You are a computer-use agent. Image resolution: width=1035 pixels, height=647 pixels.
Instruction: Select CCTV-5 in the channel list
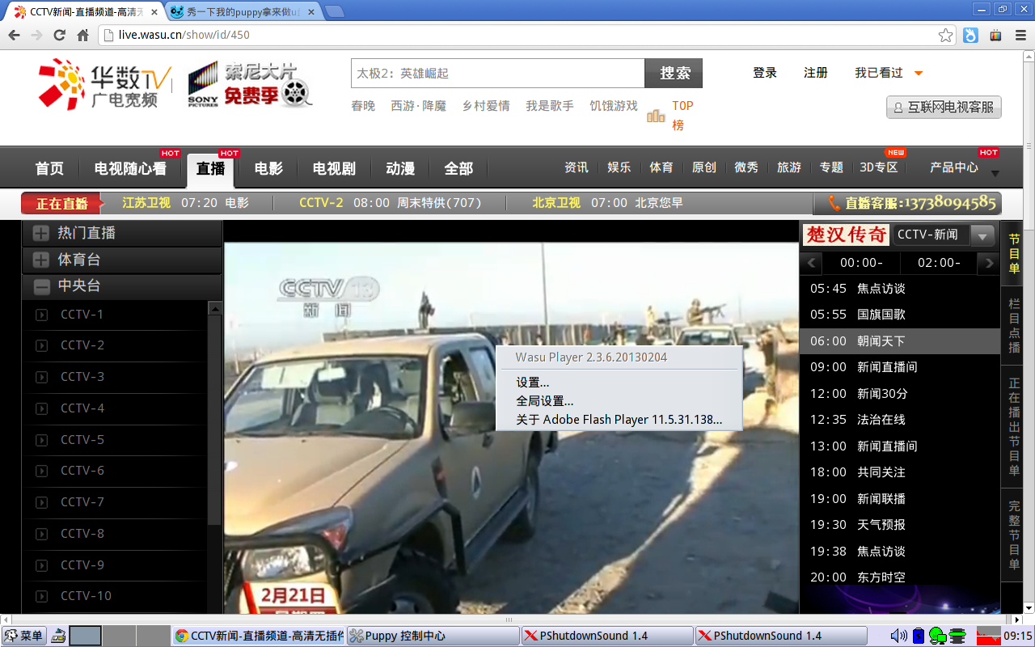(x=82, y=440)
